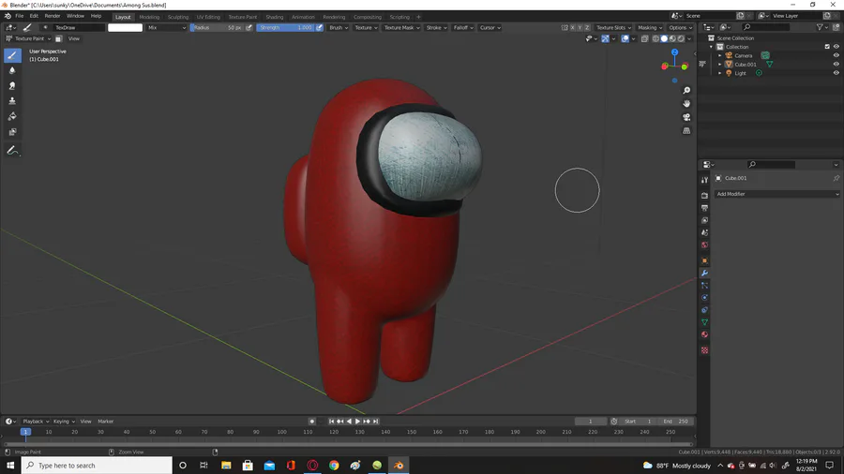Expand the Light item in outliner
844x474 pixels.
pos(719,72)
